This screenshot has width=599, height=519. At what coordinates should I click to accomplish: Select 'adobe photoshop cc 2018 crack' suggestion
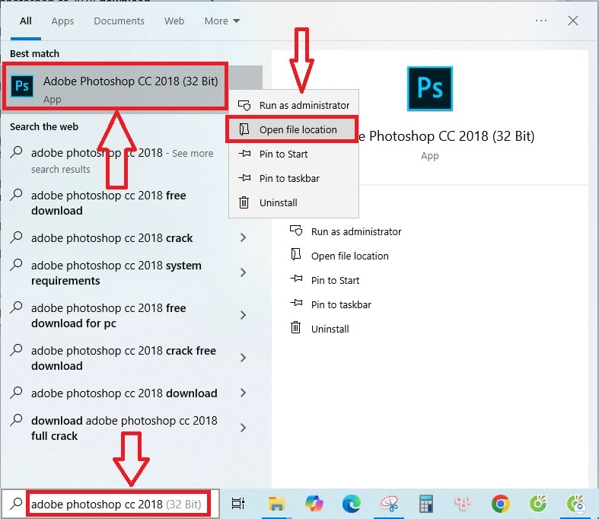click(x=112, y=238)
